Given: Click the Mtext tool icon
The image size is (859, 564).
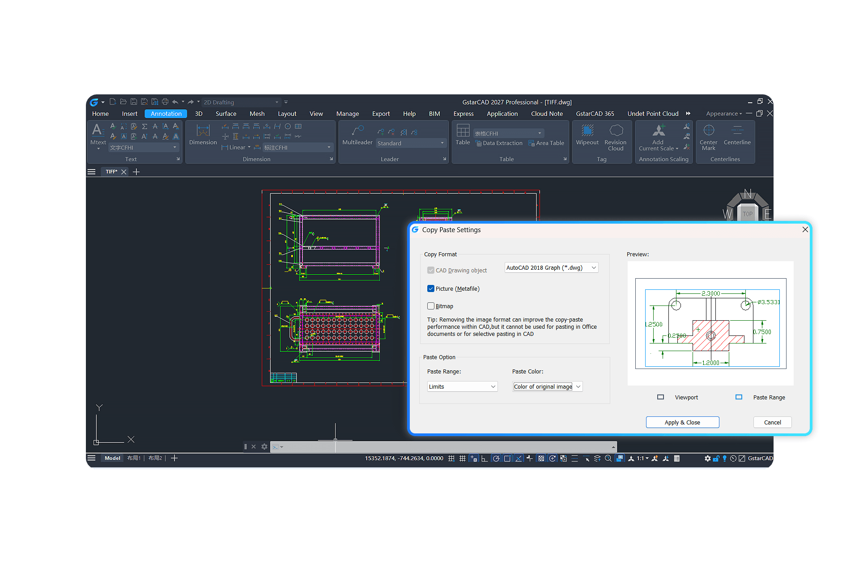Looking at the screenshot, I should (98, 131).
